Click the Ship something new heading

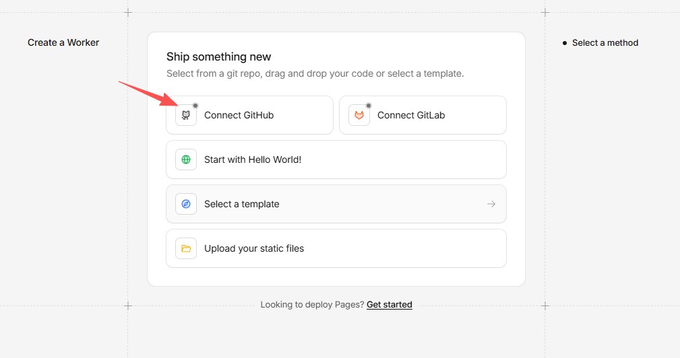point(218,57)
